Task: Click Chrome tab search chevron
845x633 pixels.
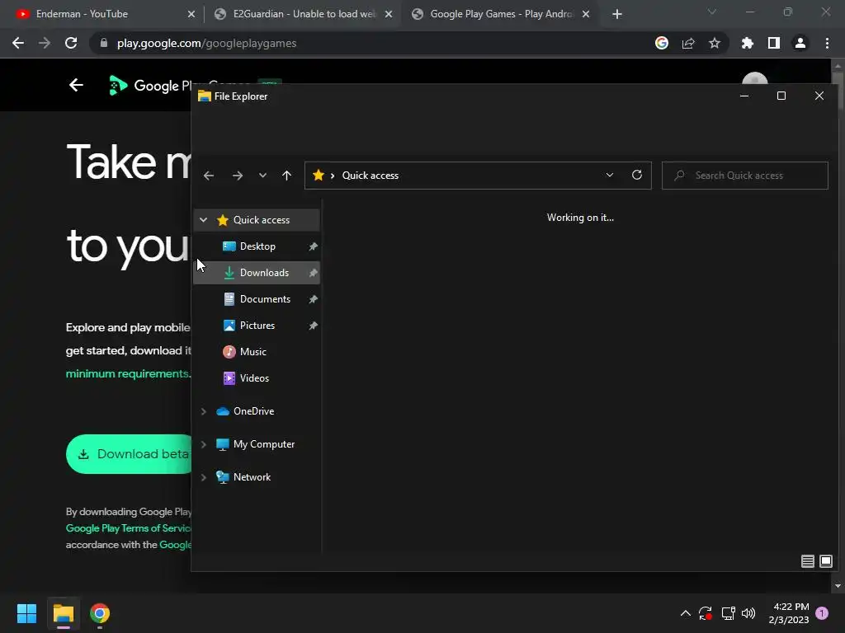Action: pyautogui.click(x=712, y=12)
